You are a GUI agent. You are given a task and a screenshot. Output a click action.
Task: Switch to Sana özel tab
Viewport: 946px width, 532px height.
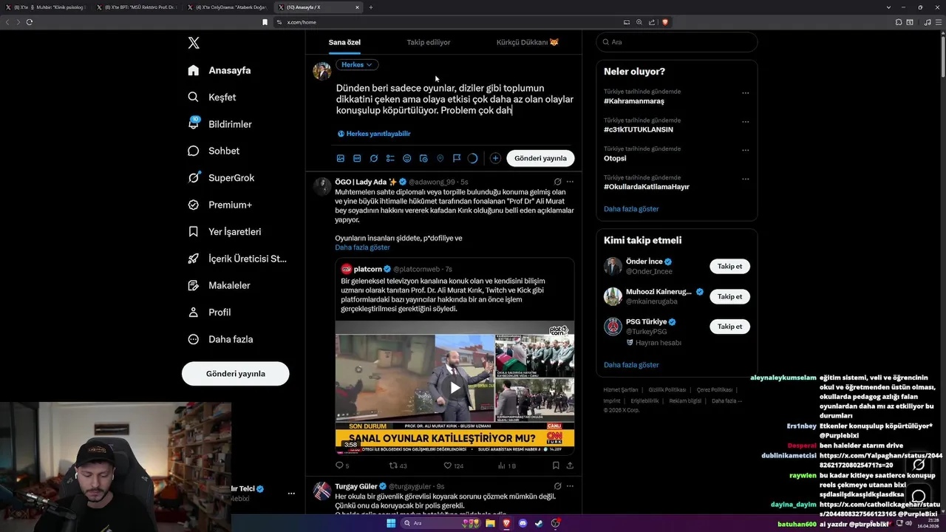(x=344, y=42)
